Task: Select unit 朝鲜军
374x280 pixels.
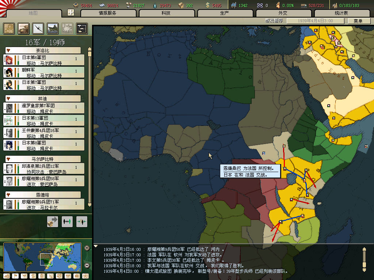Action: click(x=44, y=73)
